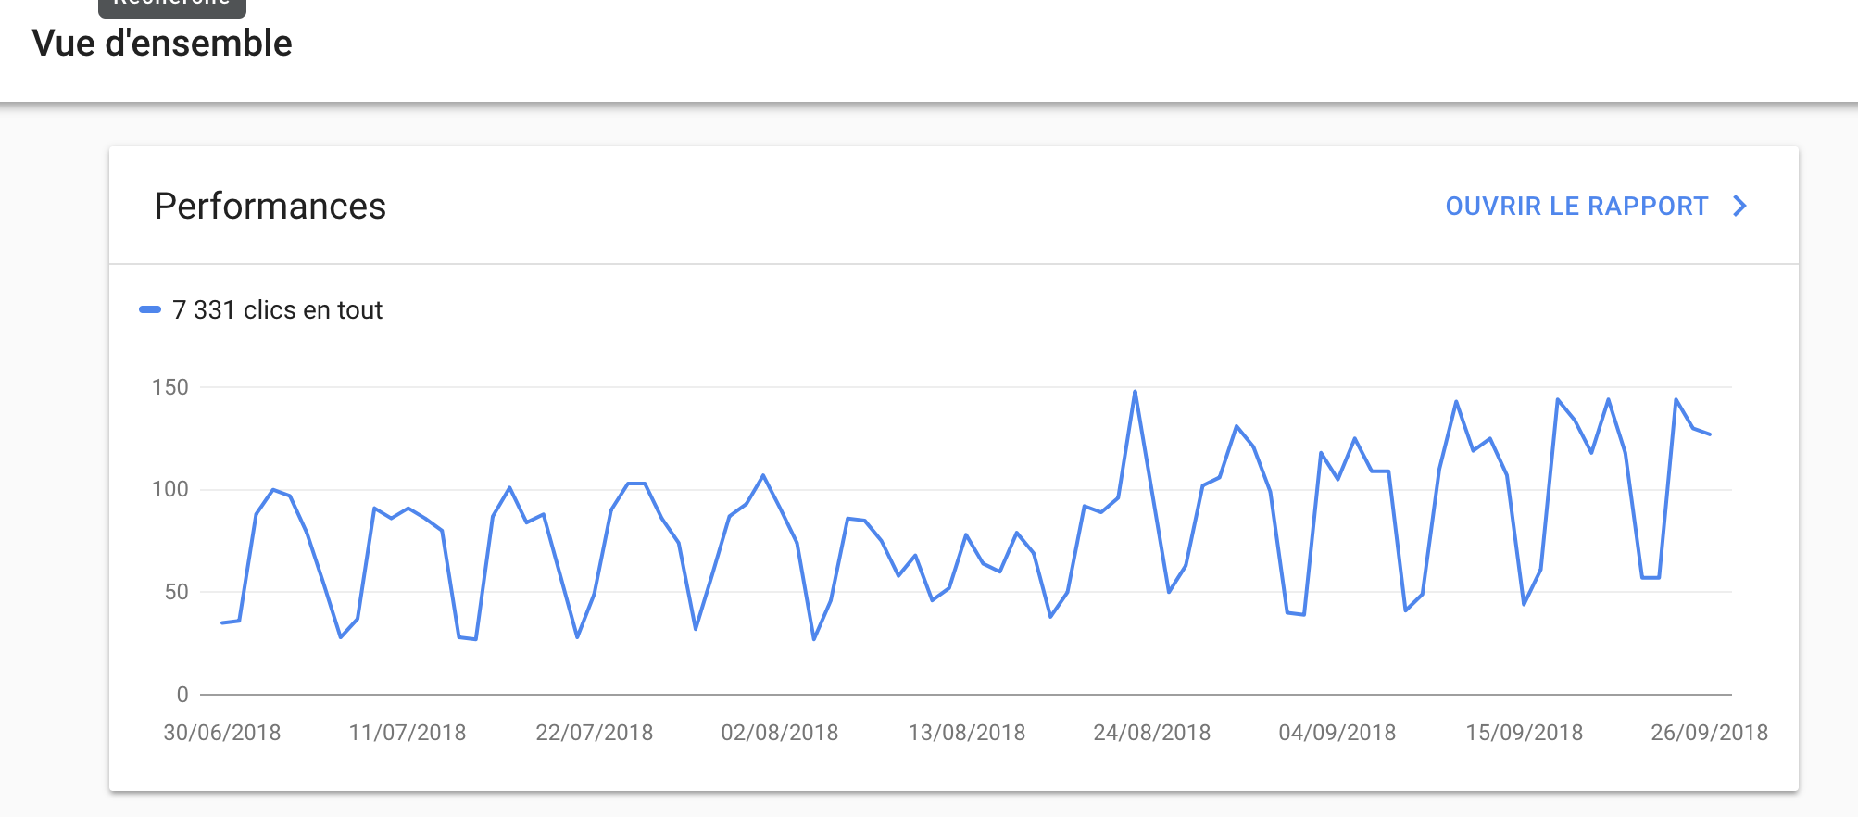Click the 02/08/2018 date label on the axis
The height and width of the screenshot is (817, 1858).
780,733
